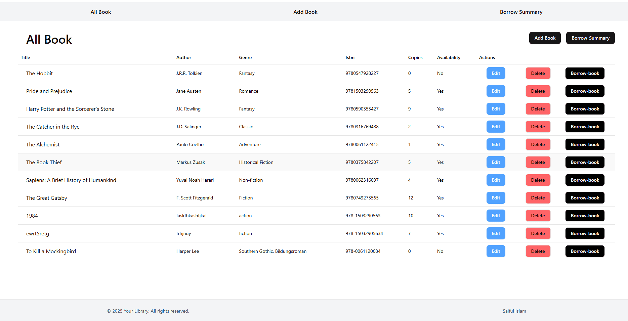Borrow The Book Thief

click(585, 162)
